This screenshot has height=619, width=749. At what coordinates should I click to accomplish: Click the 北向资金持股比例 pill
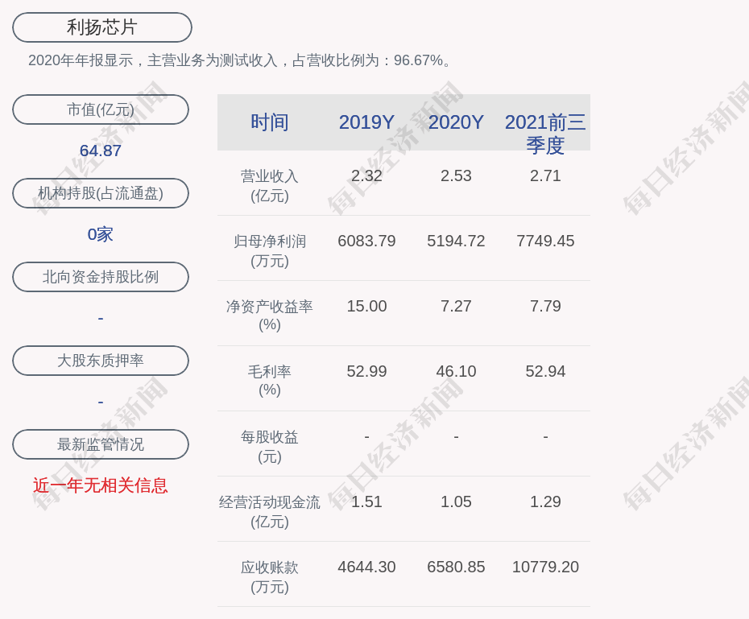click(x=101, y=277)
